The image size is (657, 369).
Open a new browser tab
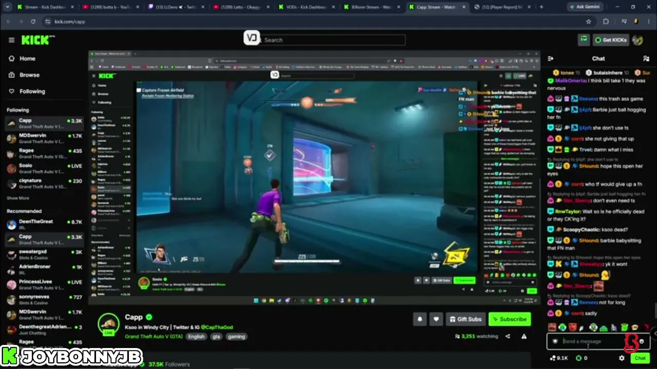point(541,7)
